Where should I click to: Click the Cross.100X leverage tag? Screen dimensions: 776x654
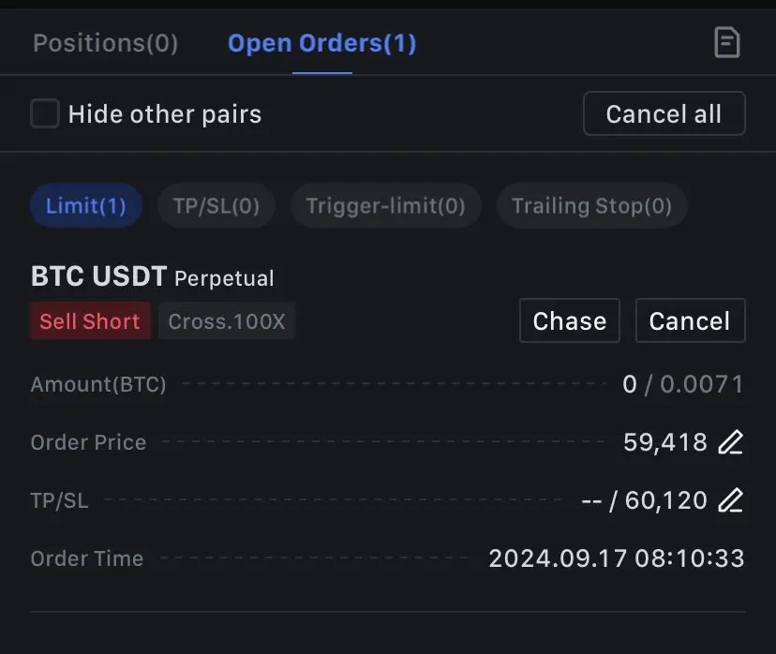(x=227, y=321)
